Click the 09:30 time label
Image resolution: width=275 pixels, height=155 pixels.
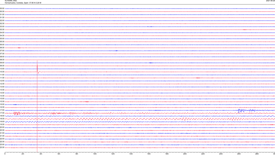pos(2,66)
